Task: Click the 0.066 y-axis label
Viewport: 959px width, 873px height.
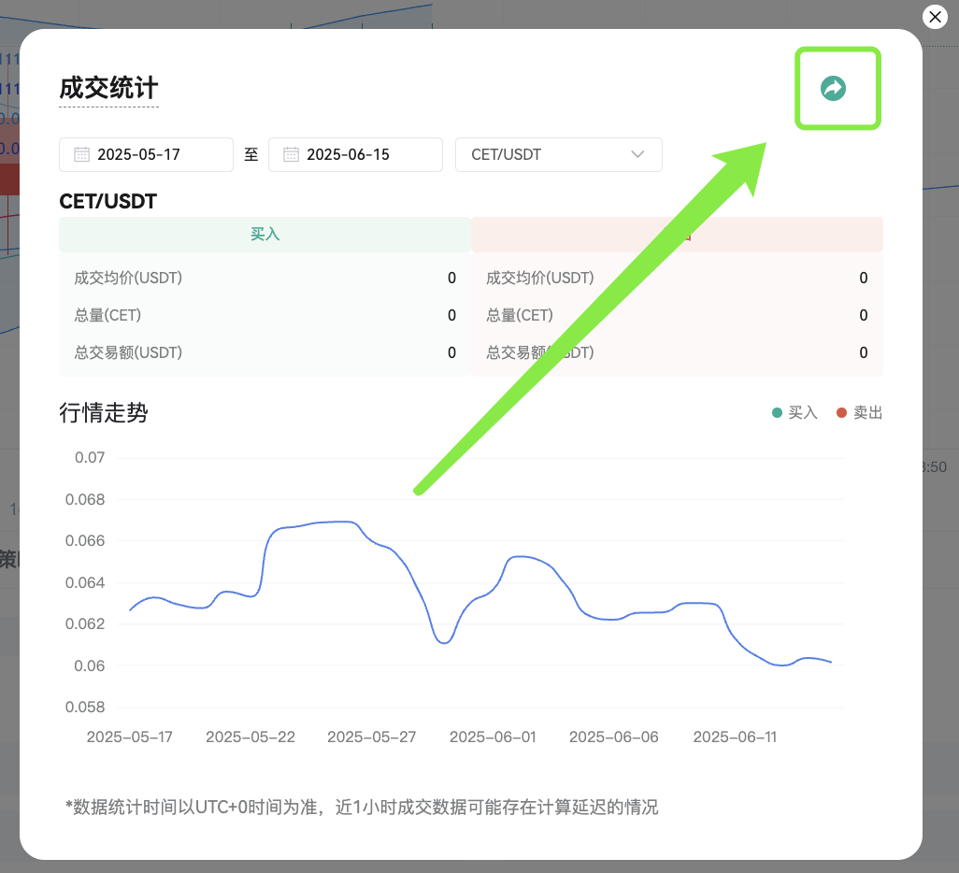Action: click(85, 541)
